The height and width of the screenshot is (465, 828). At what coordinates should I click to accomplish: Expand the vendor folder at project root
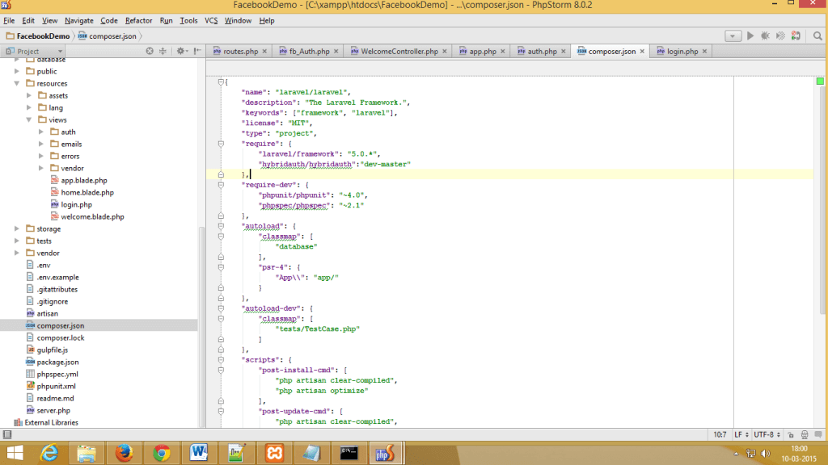click(x=17, y=253)
